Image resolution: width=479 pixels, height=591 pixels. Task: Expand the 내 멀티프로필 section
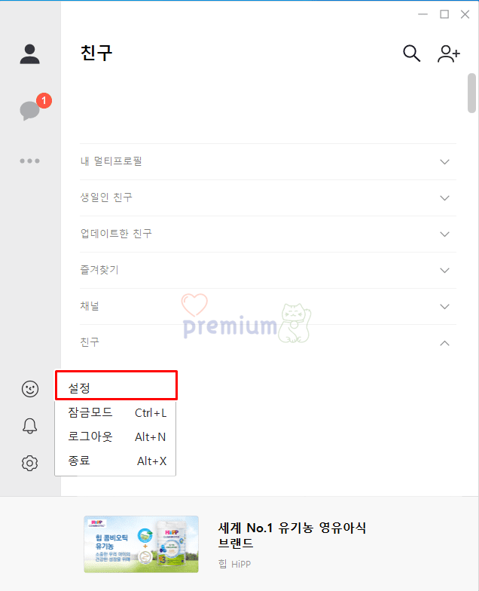[x=268, y=161]
